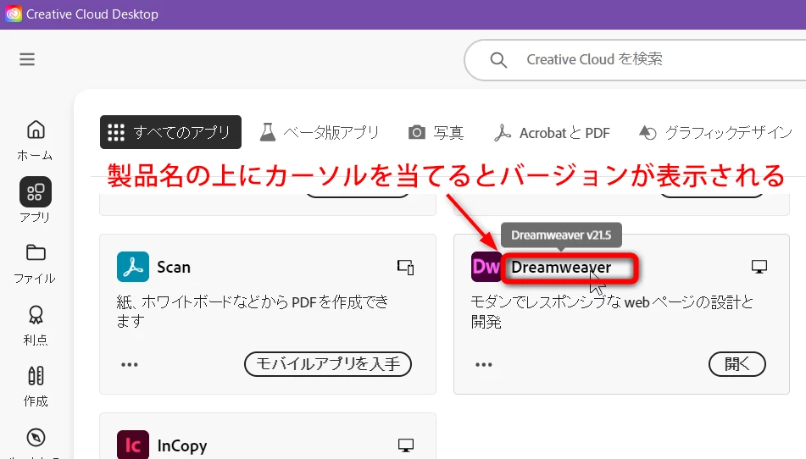806x459 pixels.
Task: Select the すべてのアプリ tab
Action: [x=170, y=132]
